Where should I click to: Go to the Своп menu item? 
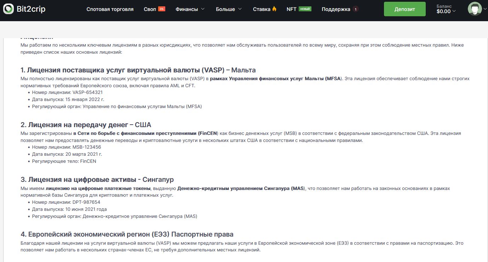(x=150, y=9)
